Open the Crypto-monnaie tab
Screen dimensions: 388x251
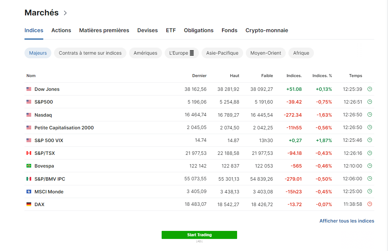coord(267,30)
